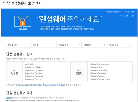Image resolution: width=138 pixels, height=102 pixels.
Task: Select Malware/MDP.AutoRun entry
Action: (x=98, y=70)
